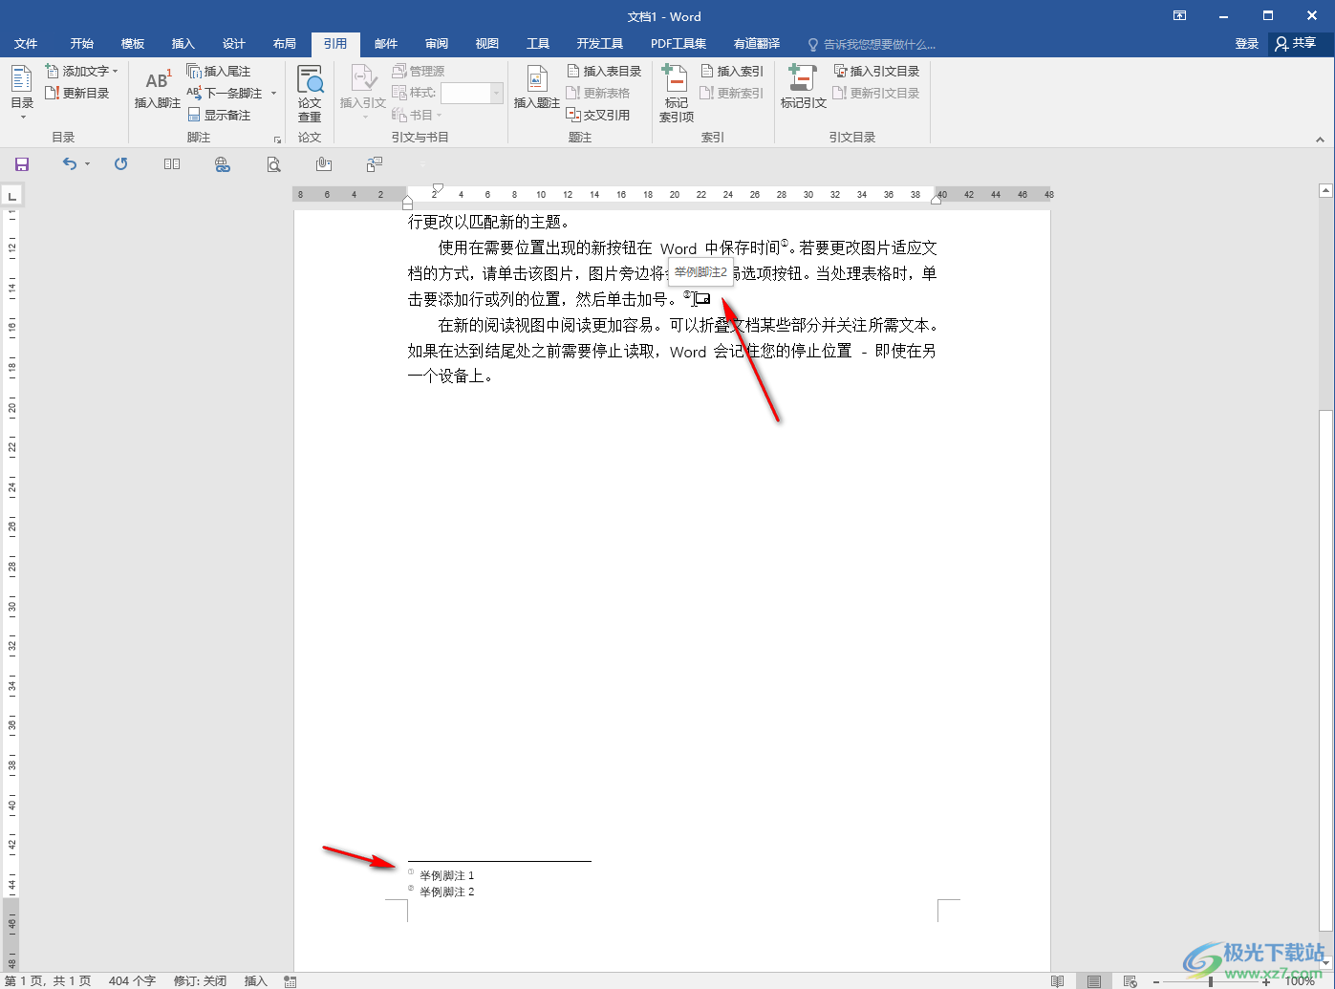The image size is (1335, 989).
Task: Click the 100% zoom level
Action: coord(1300,981)
